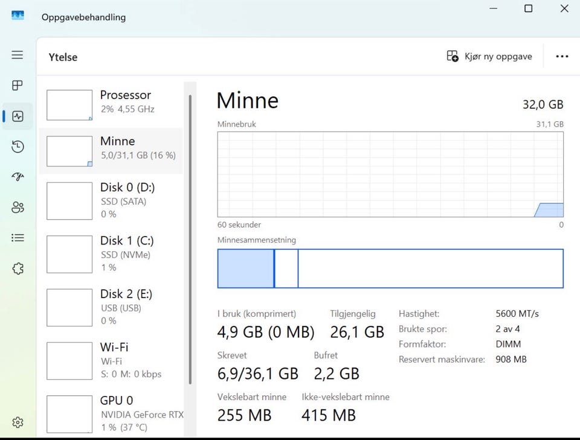Open the hamburger navigation menu
580x440 pixels.
(18, 55)
